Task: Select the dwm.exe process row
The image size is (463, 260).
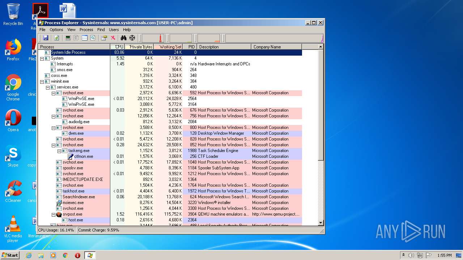Action: 170,133
